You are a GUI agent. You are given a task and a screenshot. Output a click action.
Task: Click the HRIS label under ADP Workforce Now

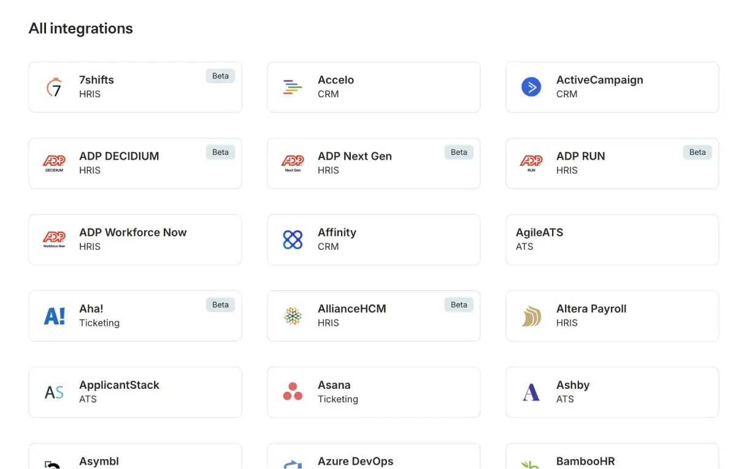pos(90,246)
